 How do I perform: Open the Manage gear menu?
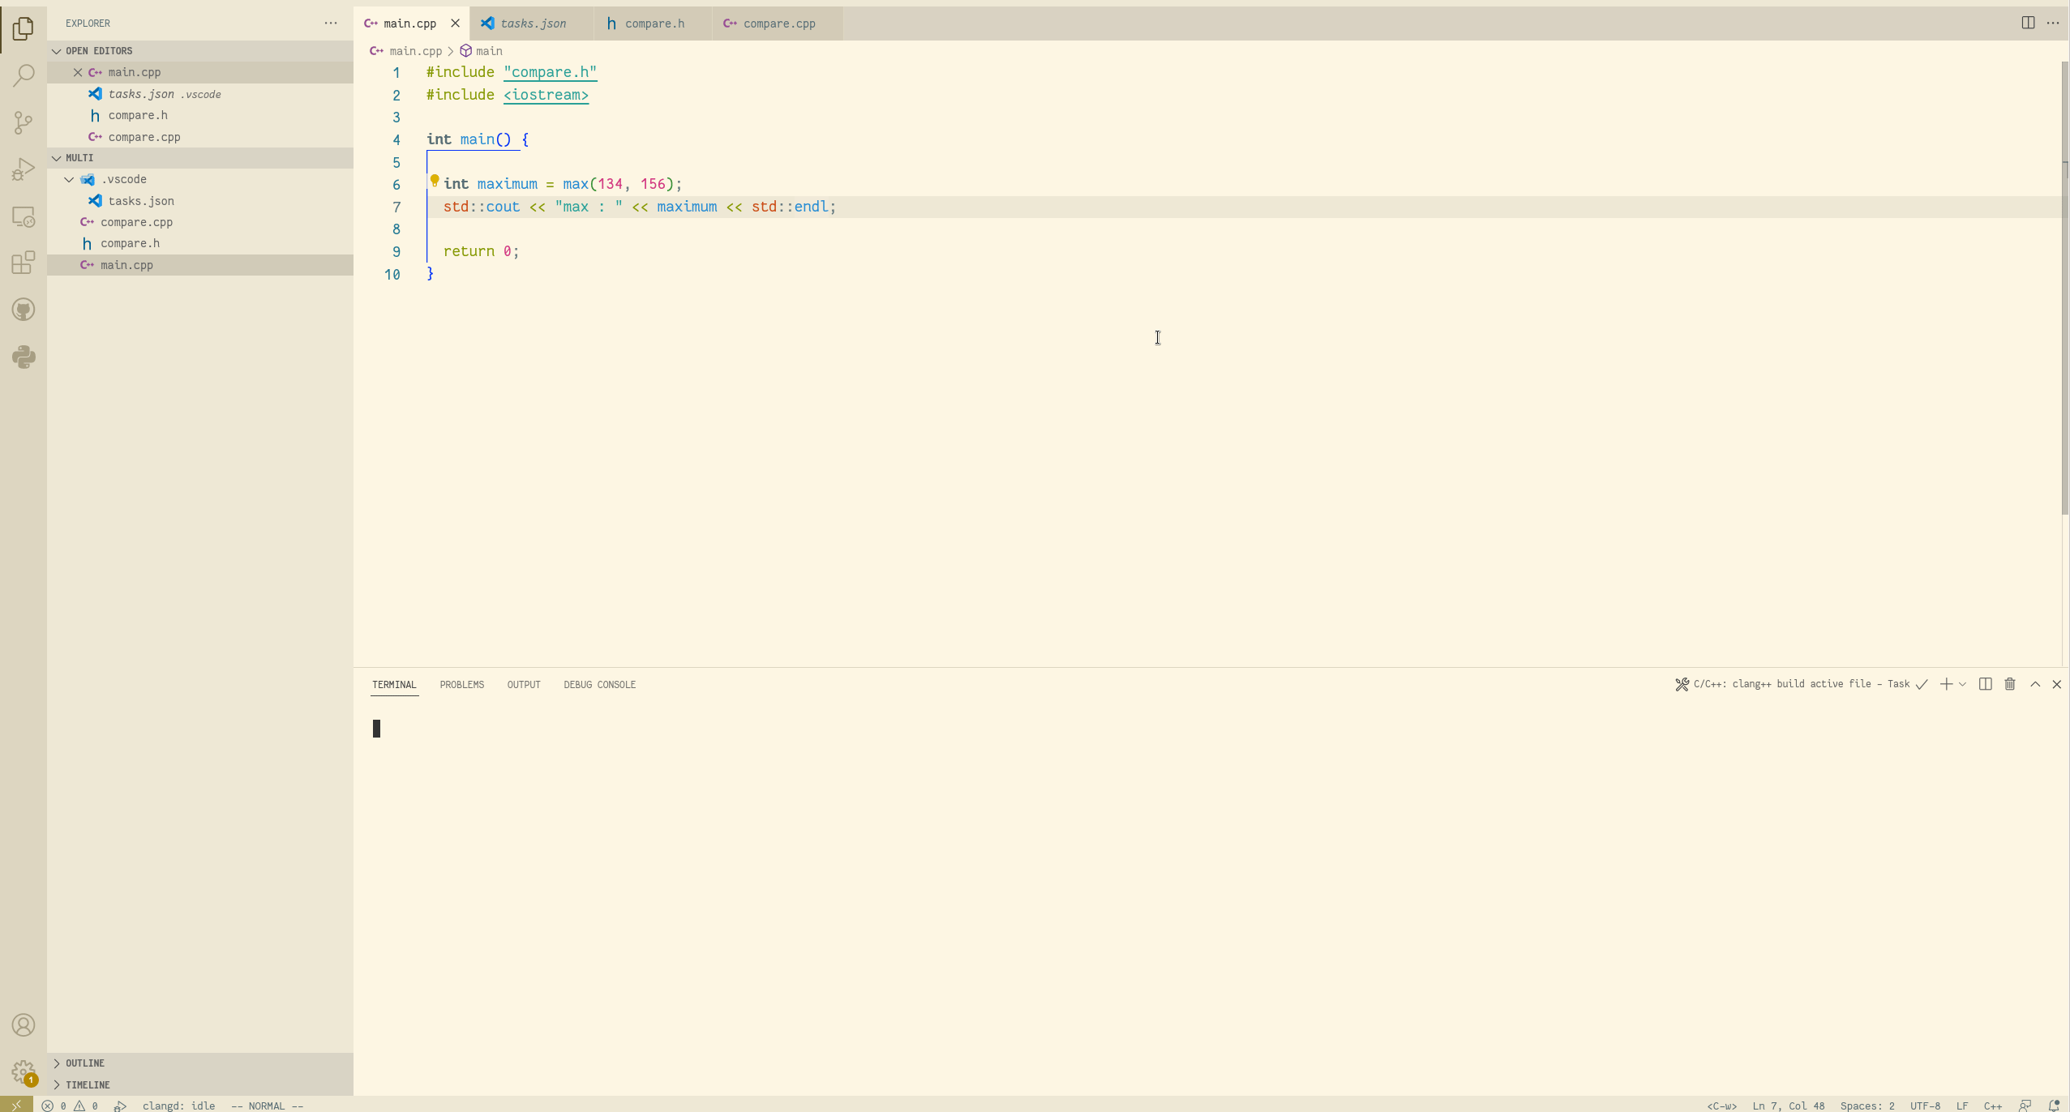24,1072
